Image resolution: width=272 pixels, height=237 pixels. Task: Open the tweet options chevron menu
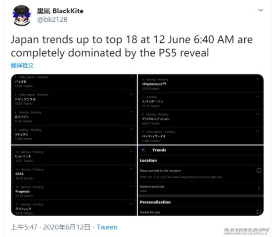[261, 10]
